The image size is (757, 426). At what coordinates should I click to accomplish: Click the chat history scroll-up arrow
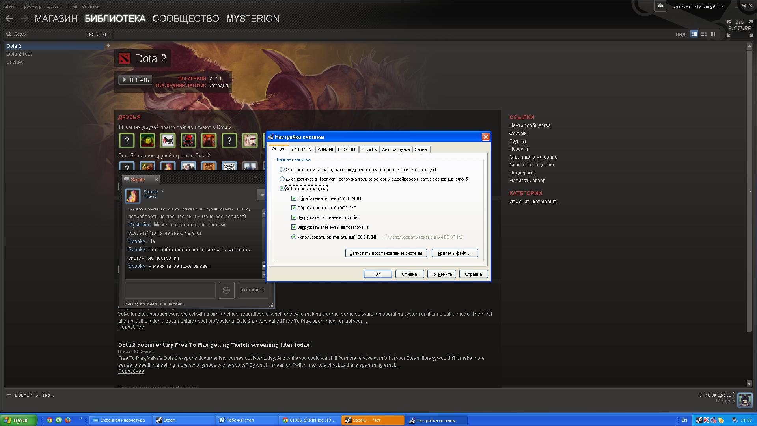tap(264, 213)
